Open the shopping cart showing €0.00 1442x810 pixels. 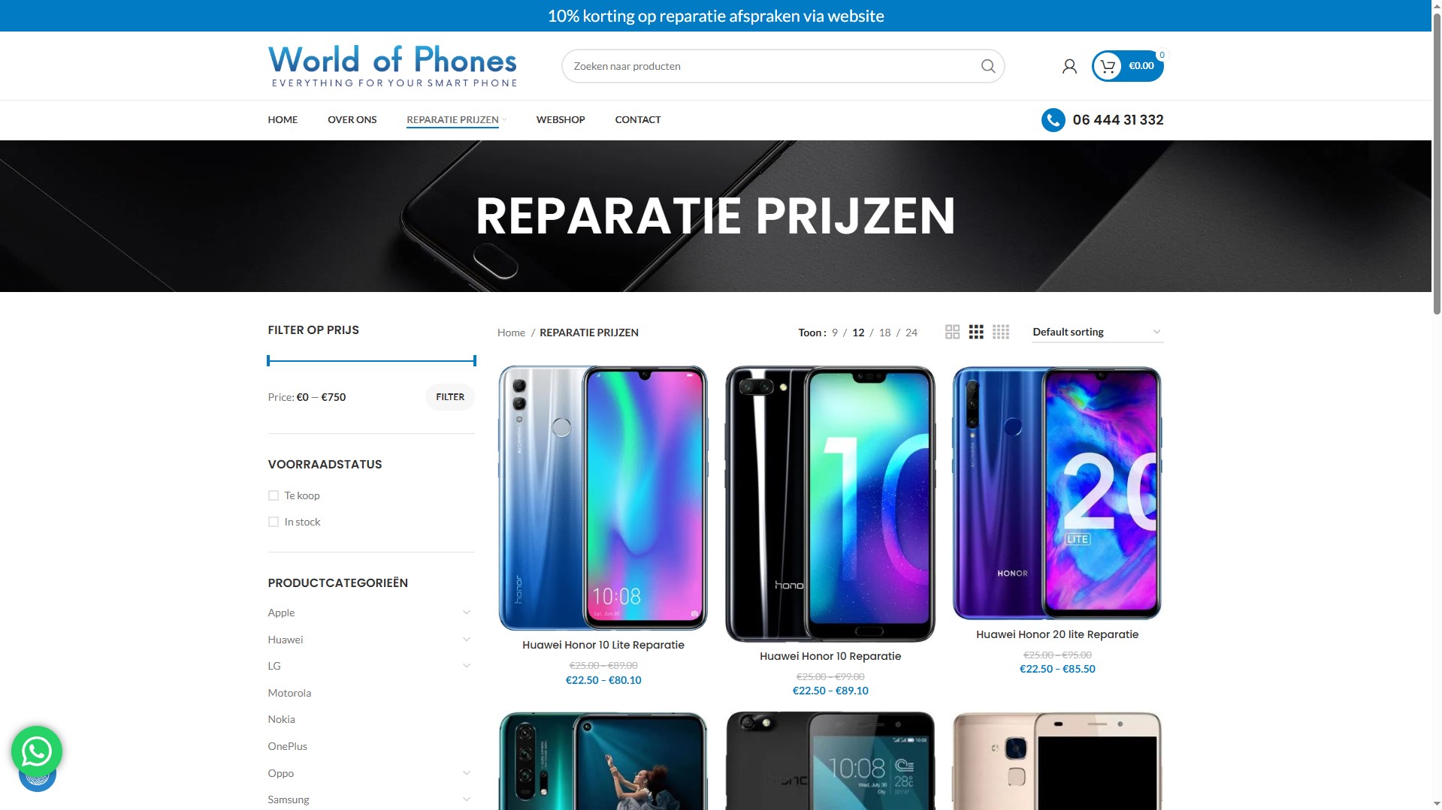coord(1127,66)
